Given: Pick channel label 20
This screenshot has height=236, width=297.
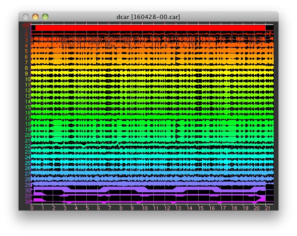Looking at the screenshot, I should point(28,135).
